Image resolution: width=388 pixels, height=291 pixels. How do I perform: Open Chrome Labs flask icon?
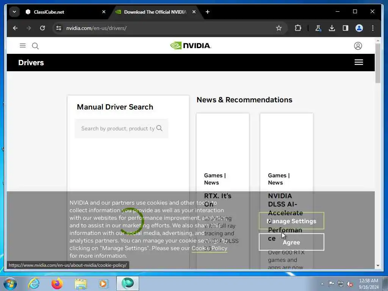pyautogui.click(x=318, y=28)
